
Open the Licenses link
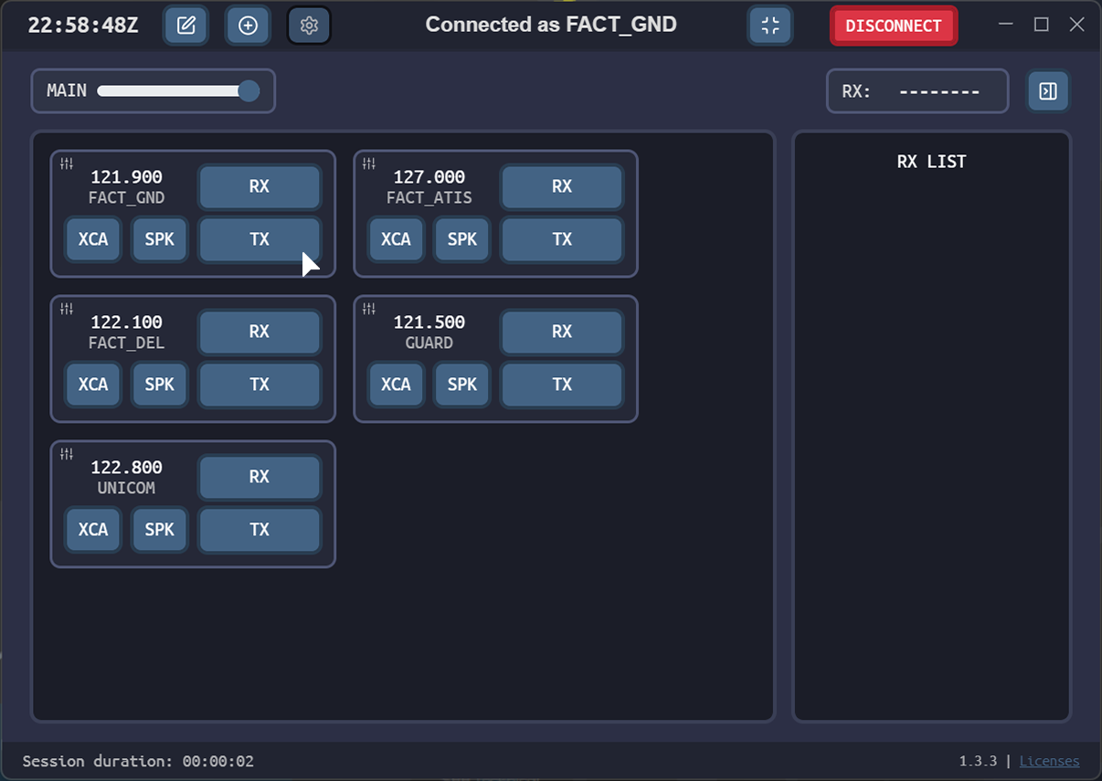(x=1049, y=761)
